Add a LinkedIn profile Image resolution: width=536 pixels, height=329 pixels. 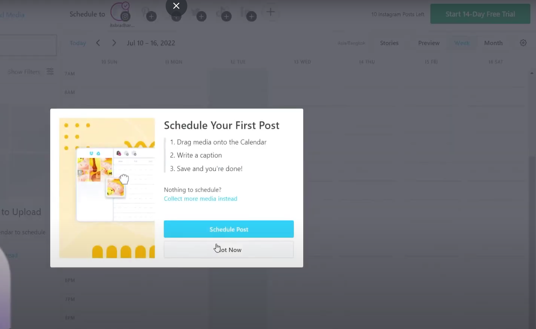click(251, 16)
